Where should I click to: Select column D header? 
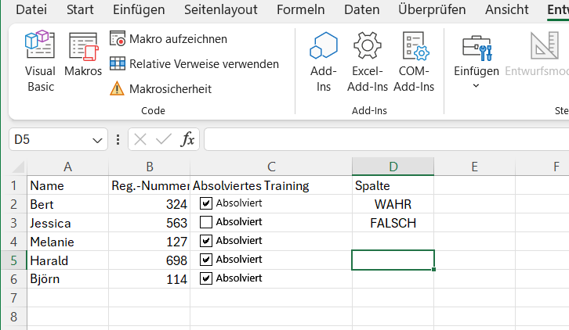[393, 166]
